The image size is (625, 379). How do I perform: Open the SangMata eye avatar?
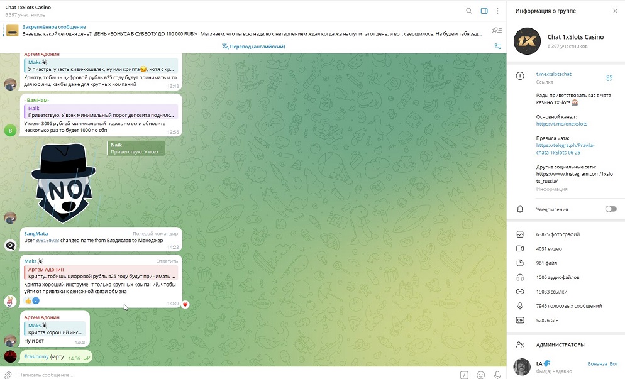(x=10, y=246)
